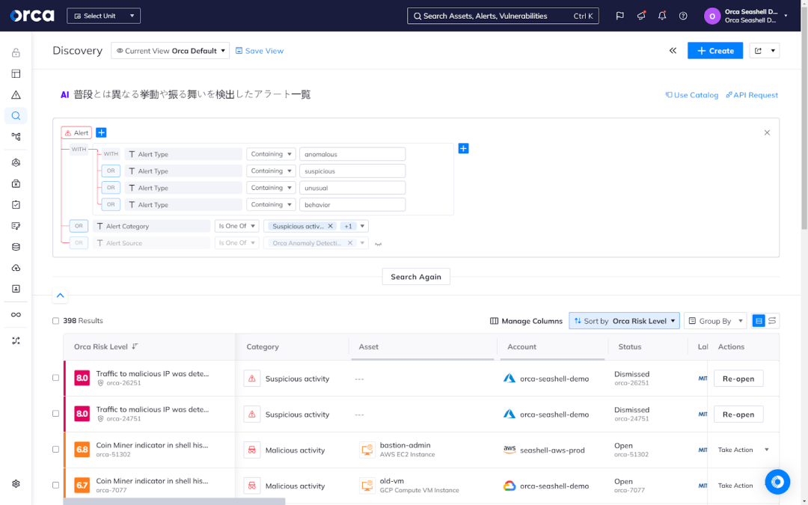This screenshot has height=505, width=808.
Task: Open the database sidebar icon
Action: click(16, 247)
